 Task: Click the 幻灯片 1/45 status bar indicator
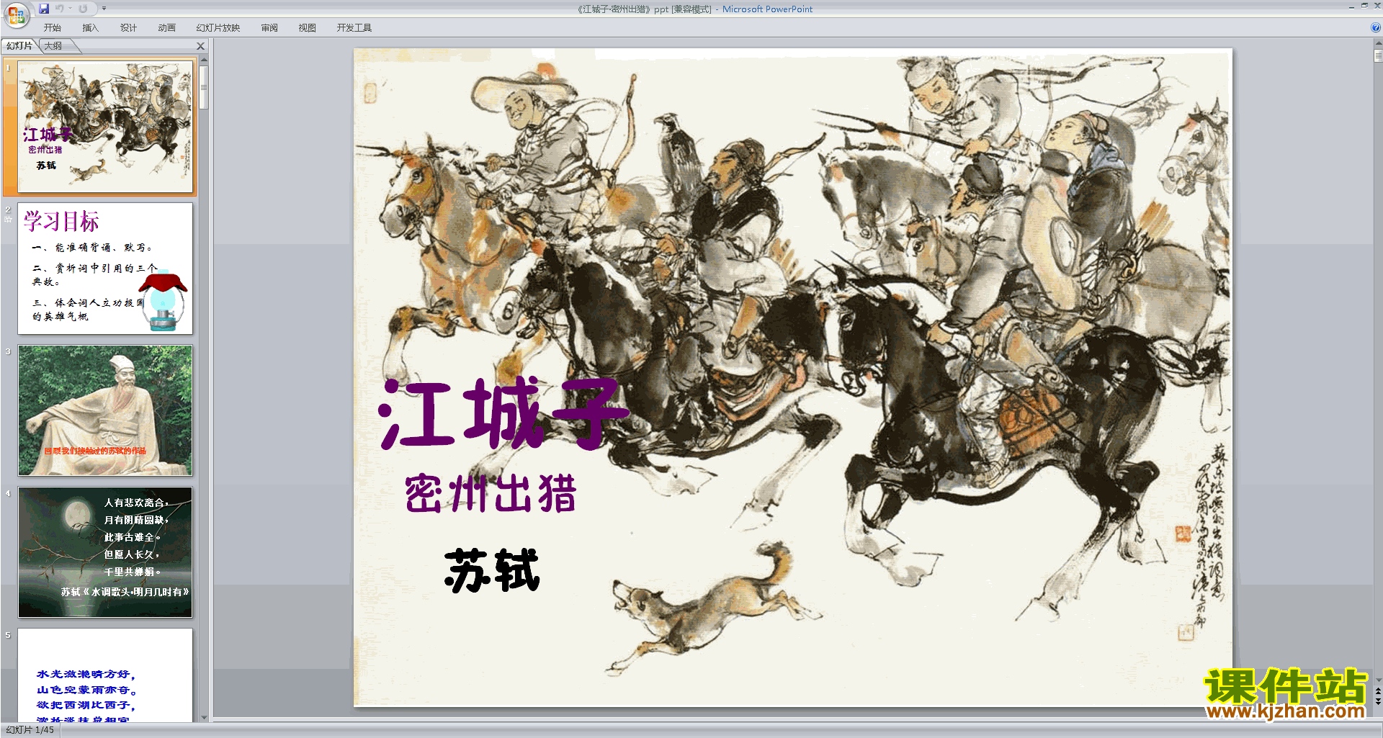(x=30, y=730)
